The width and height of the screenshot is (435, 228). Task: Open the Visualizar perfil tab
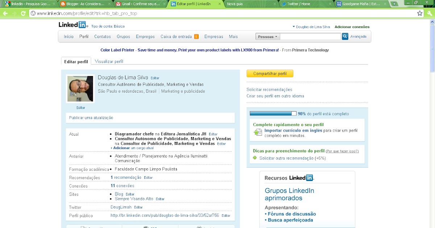109,62
